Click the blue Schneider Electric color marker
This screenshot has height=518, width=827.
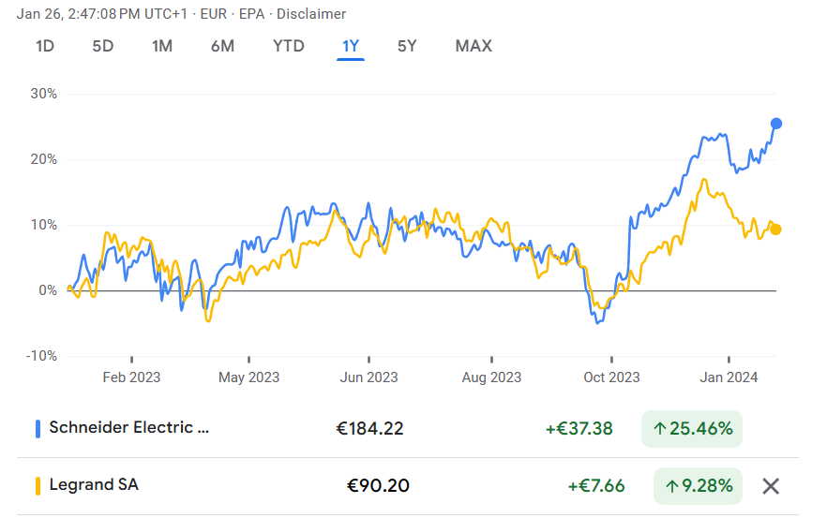click(x=38, y=429)
